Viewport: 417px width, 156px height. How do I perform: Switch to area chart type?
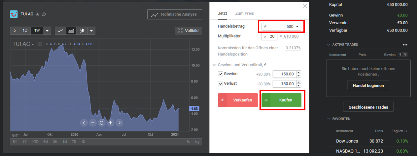point(71,31)
